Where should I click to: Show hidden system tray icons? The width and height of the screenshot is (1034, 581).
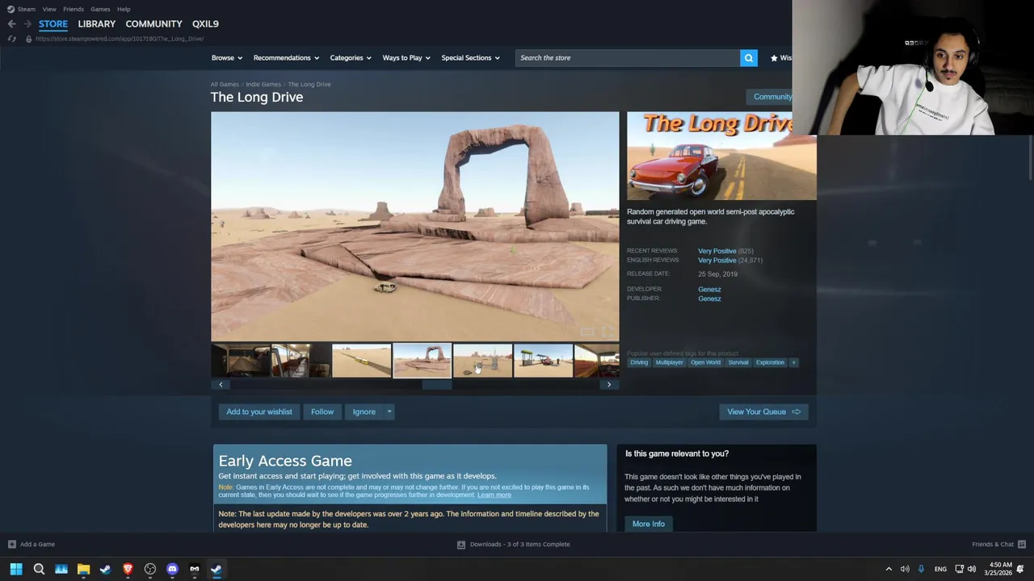[889, 569]
